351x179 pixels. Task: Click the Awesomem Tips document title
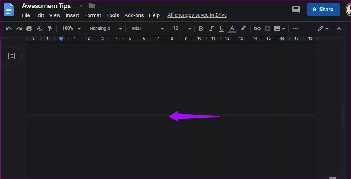coord(46,6)
